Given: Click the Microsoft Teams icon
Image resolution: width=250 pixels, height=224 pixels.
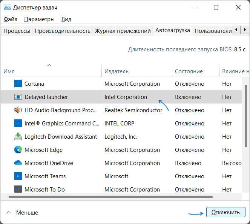Looking at the screenshot, I should click(x=18, y=176).
